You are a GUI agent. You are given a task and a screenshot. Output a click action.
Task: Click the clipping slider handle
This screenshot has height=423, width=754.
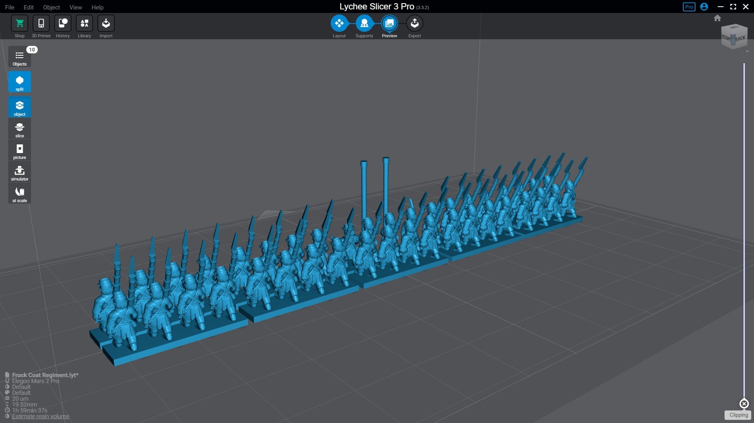[x=744, y=403]
